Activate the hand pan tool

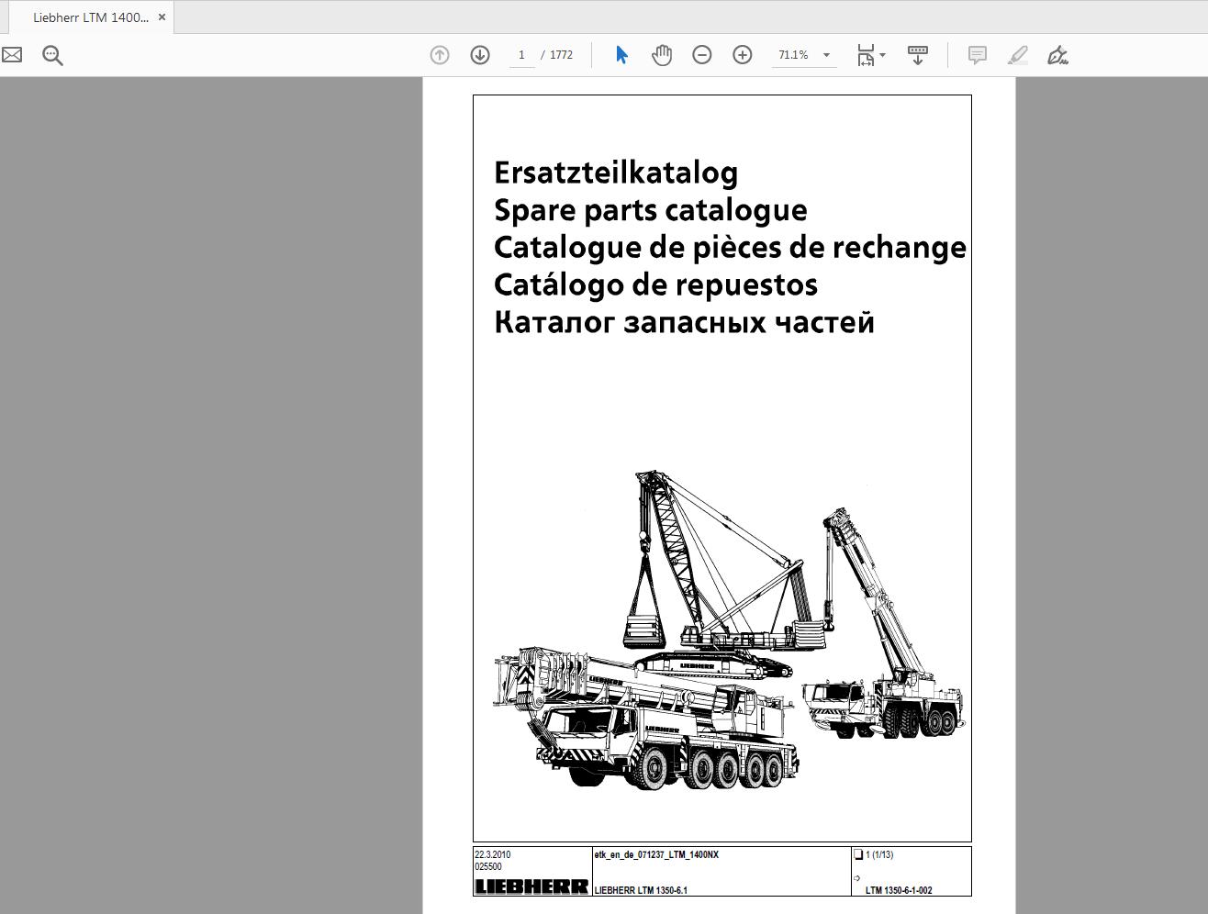click(x=662, y=55)
